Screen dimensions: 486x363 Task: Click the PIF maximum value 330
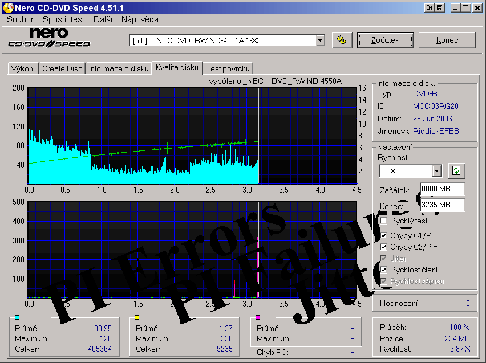click(x=226, y=339)
